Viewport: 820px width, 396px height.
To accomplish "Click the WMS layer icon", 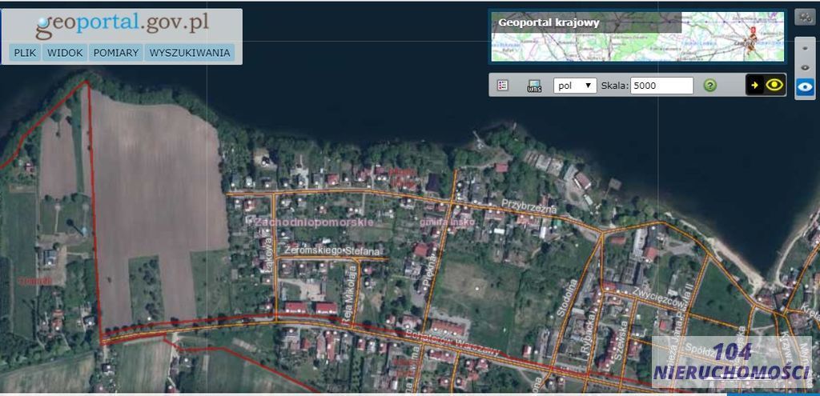I will tap(534, 86).
